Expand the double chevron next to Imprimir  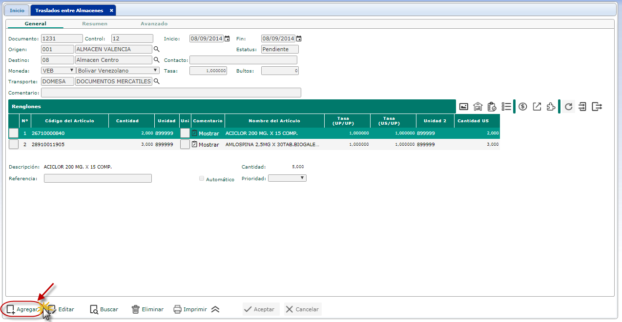(215, 309)
